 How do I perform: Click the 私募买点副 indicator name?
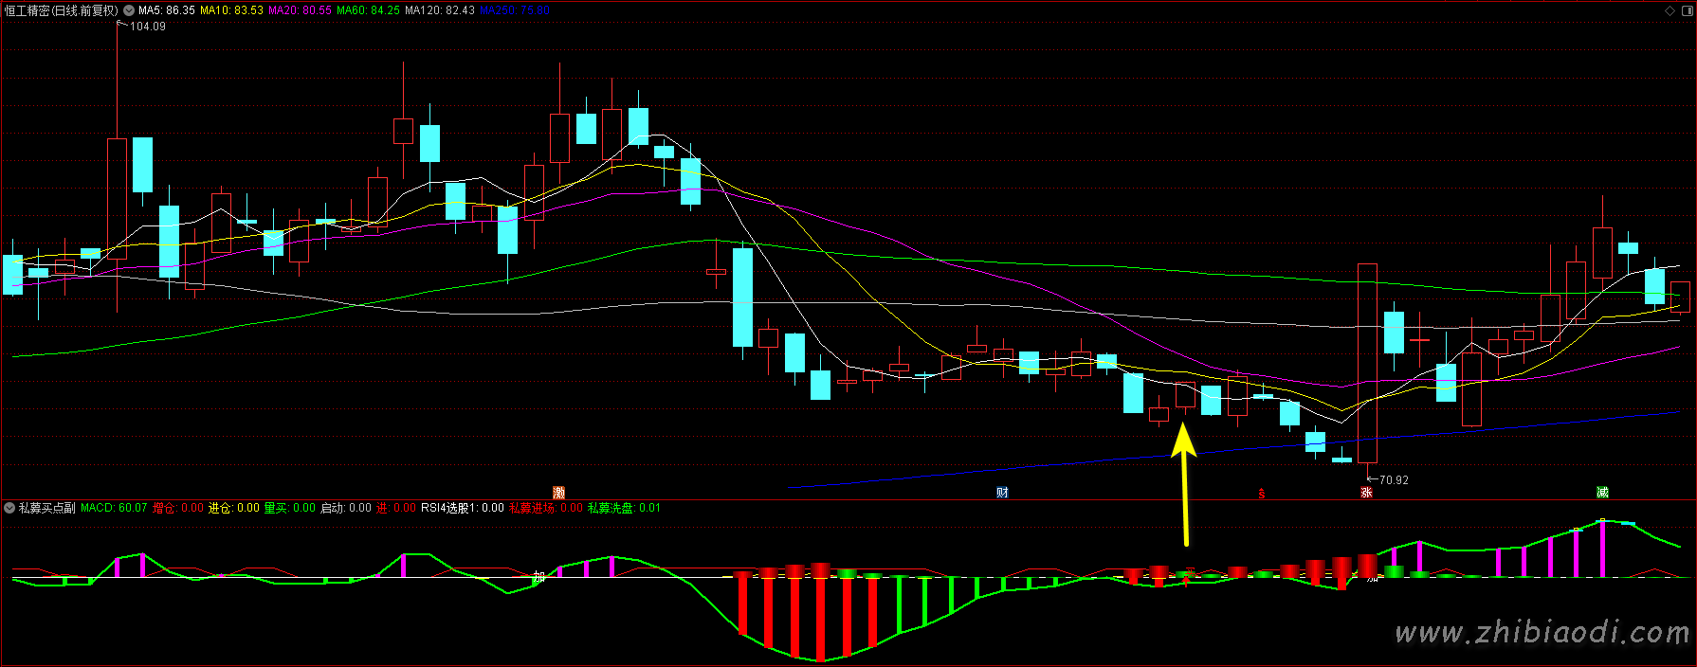point(47,508)
